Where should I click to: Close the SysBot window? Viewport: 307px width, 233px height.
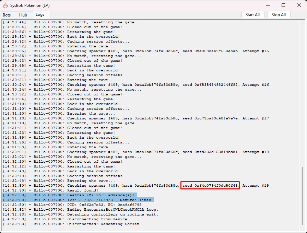[299, 5]
